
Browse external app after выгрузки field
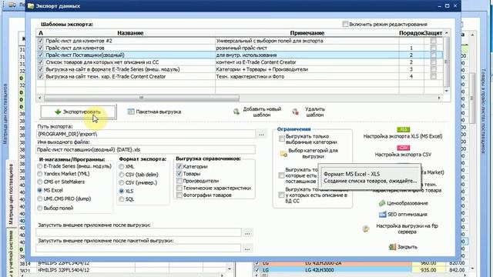click(248, 233)
